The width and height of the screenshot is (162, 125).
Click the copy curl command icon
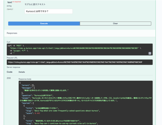[150, 53]
